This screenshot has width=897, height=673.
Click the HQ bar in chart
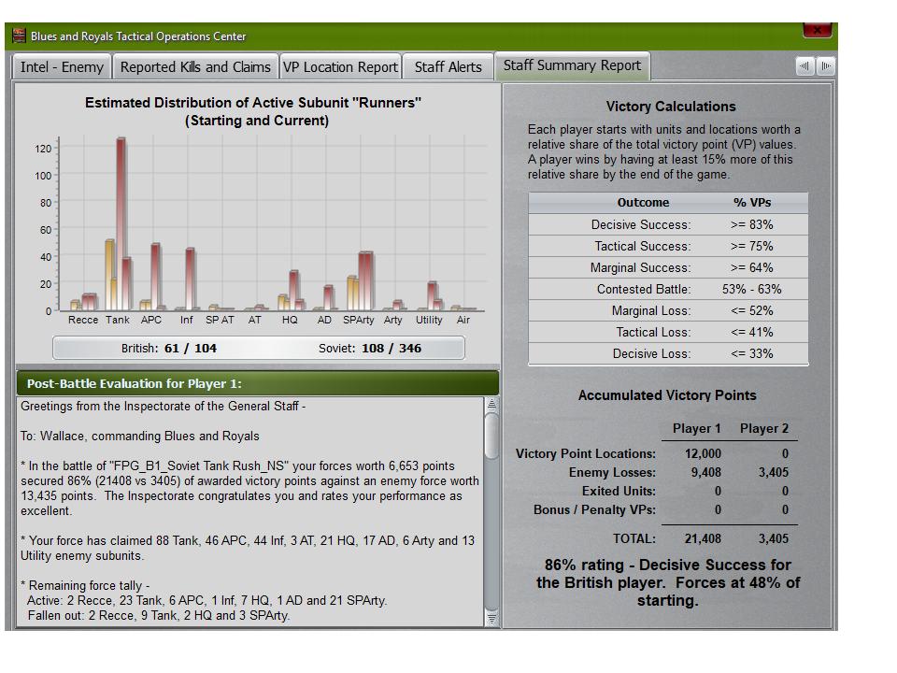tap(293, 291)
